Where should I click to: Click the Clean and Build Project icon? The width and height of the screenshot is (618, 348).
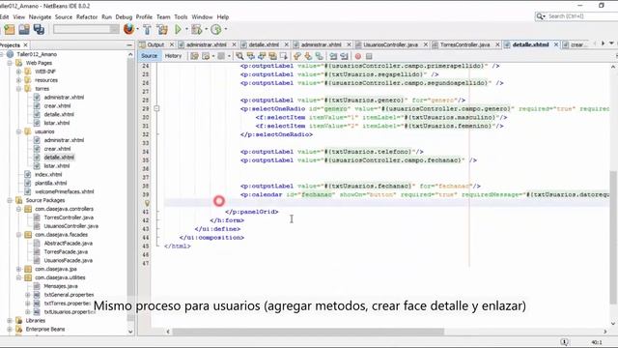(162, 29)
